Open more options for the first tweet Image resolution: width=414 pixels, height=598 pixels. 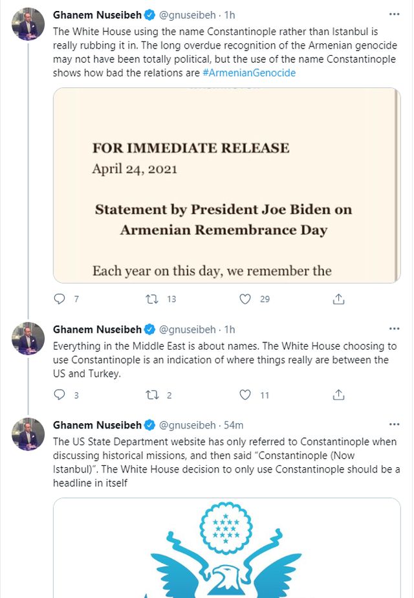tap(394, 14)
